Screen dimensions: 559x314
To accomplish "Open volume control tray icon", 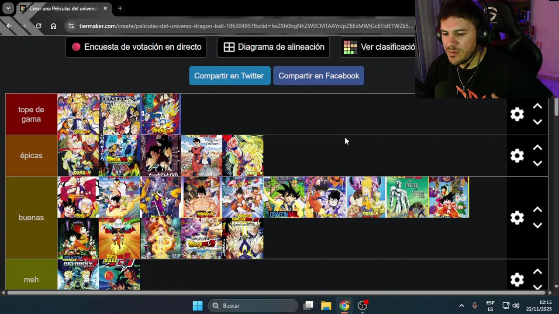I will pyautogui.click(x=516, y=306).
